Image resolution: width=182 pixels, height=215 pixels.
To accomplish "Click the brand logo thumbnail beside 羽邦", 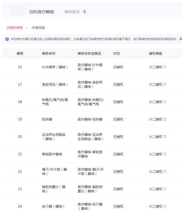I will (x=18, y=12).
